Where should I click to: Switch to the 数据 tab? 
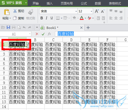pos(98,4)
